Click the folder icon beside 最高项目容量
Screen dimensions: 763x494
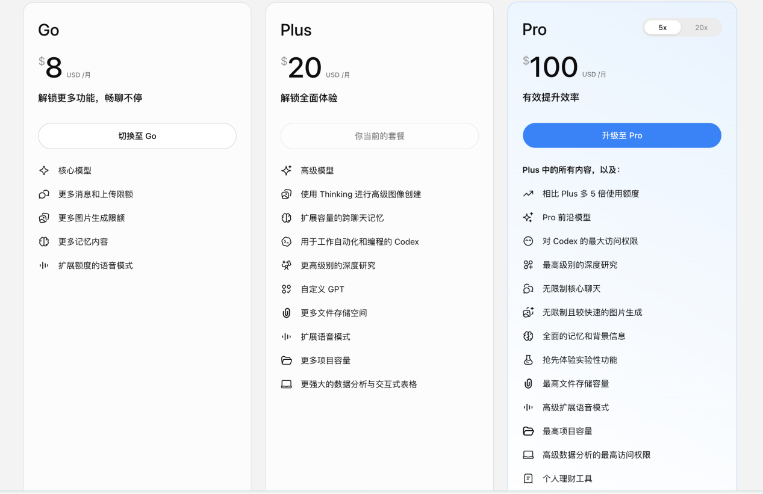pos(528,431)
